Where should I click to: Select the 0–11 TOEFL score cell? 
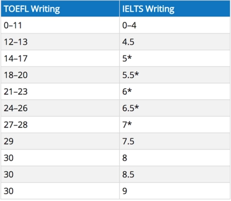60,25
